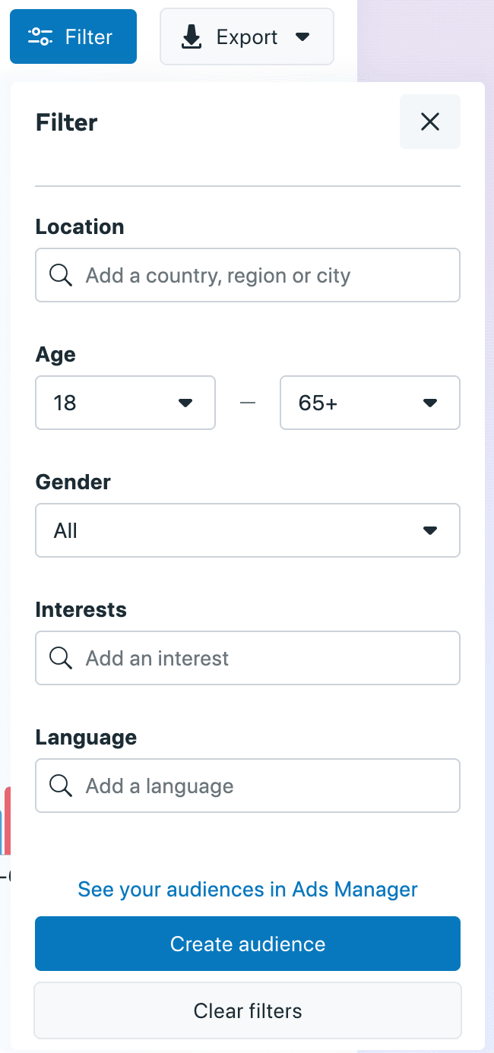This screenshot has width=494, height=1053.
Task: Focus the Add an interest field
Action: (258, 658)
